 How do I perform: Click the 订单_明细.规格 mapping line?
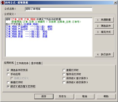26,32
